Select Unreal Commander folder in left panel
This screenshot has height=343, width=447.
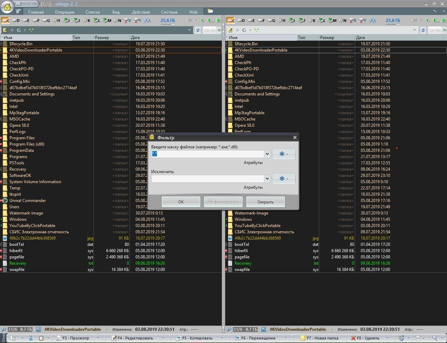point(28,201)
